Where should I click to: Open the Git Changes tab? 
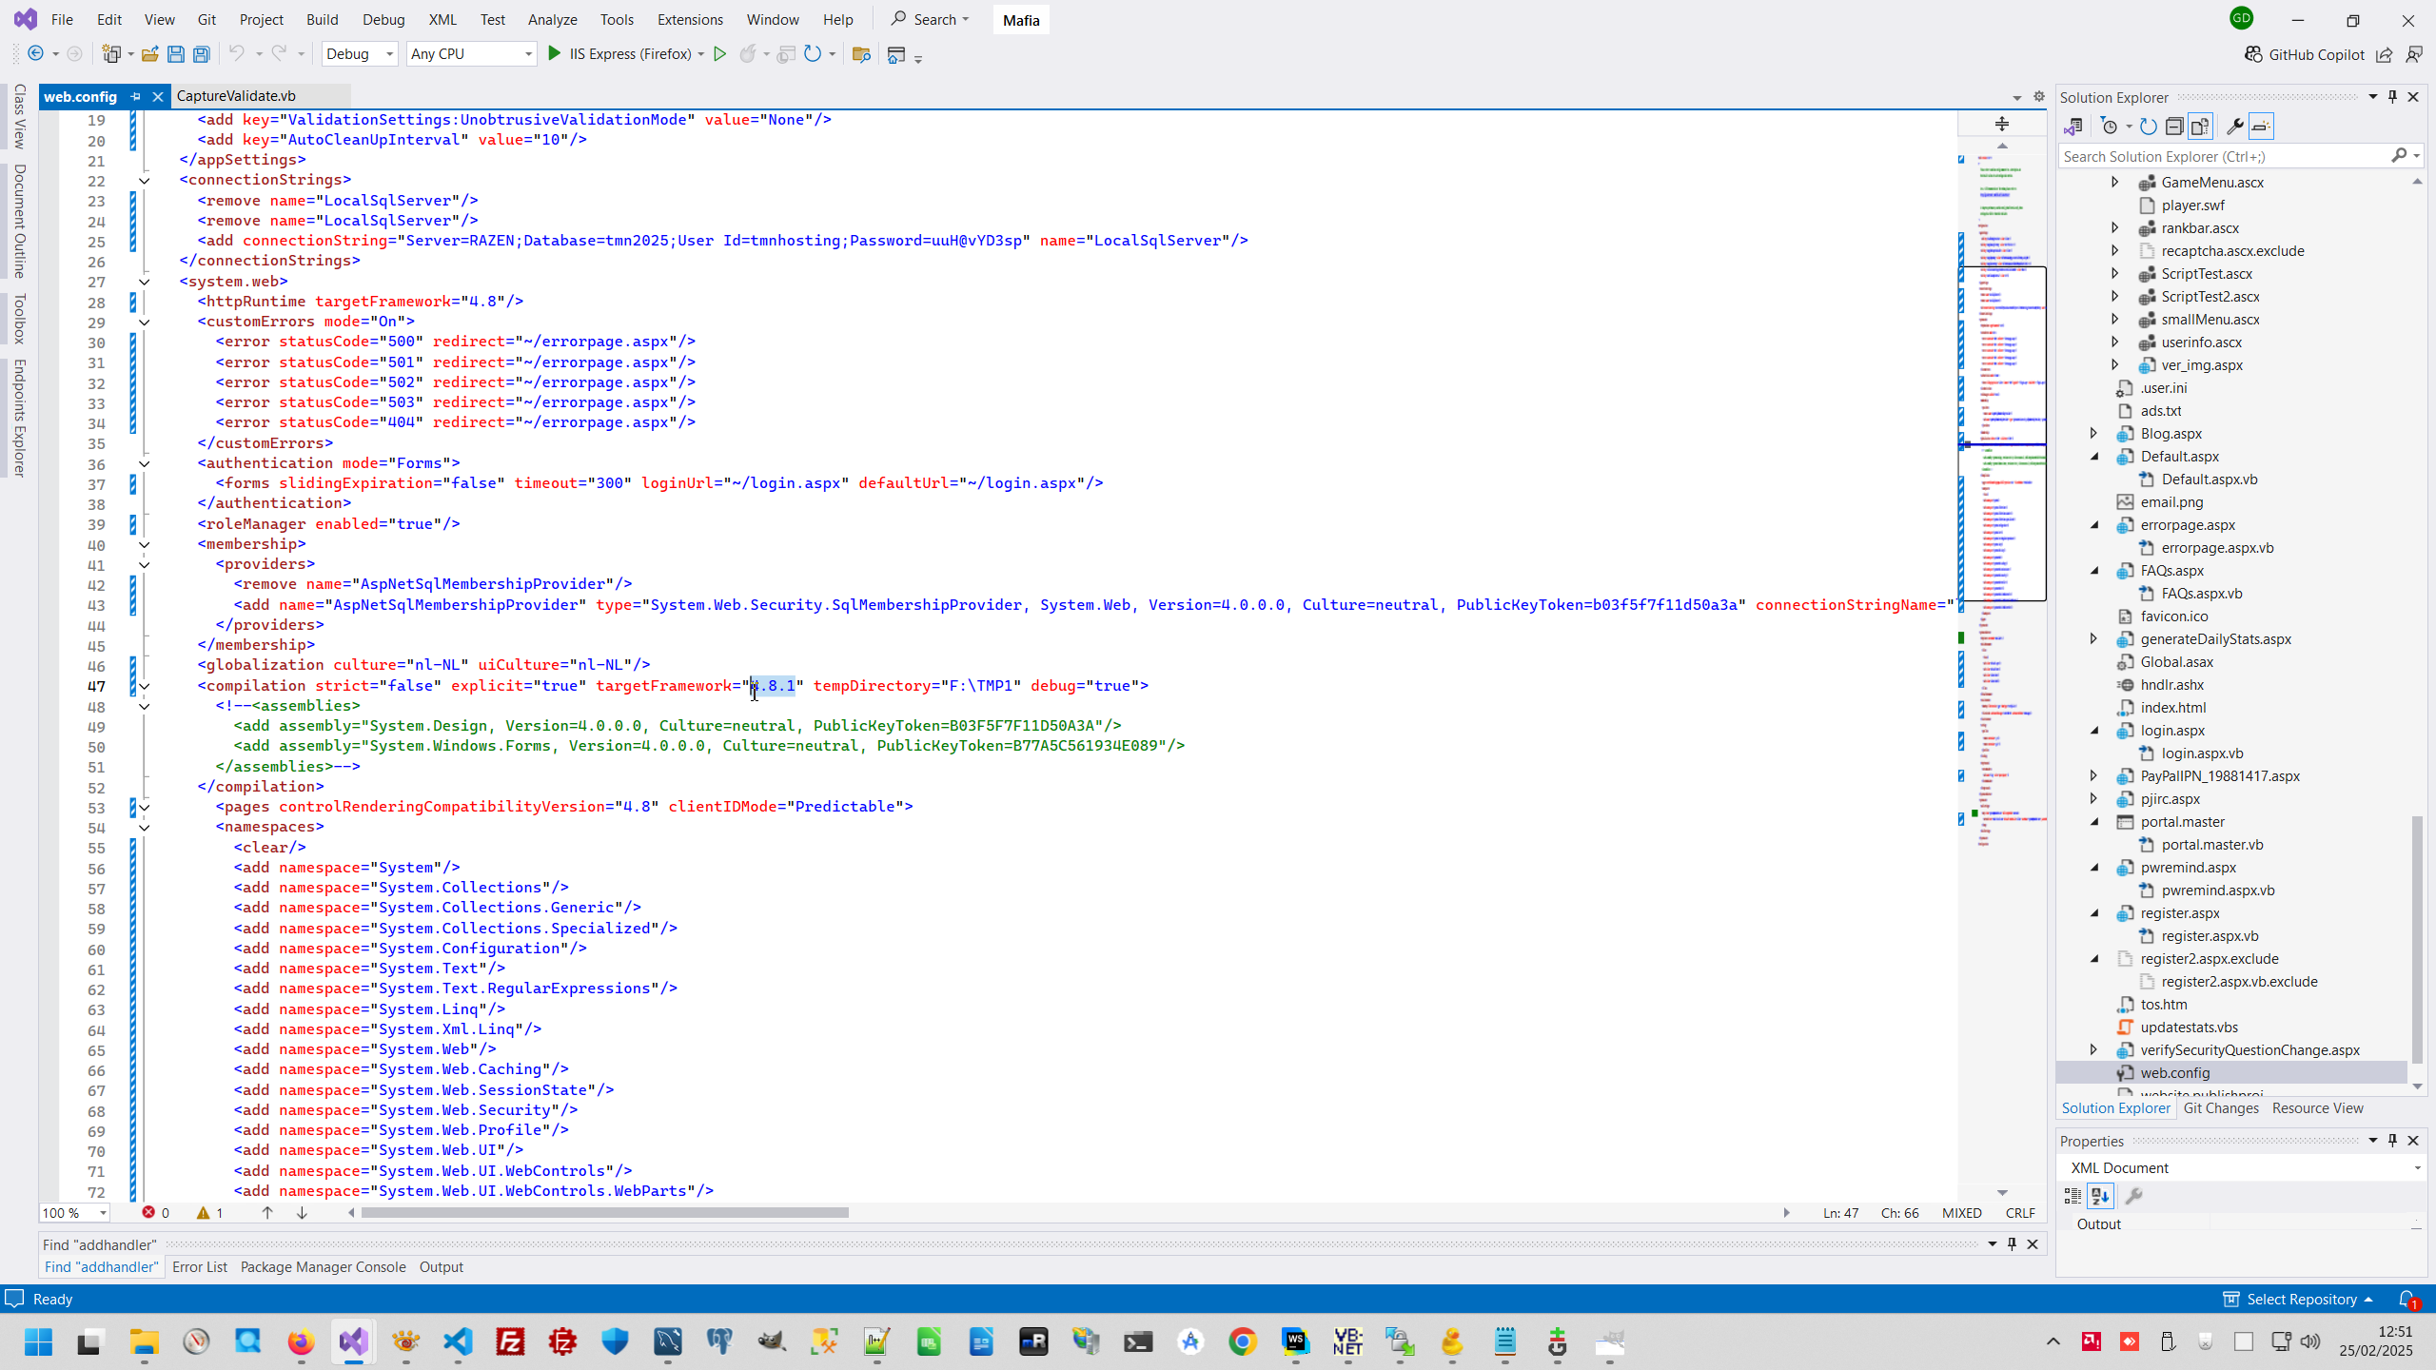click(x=2220, y=1108)
